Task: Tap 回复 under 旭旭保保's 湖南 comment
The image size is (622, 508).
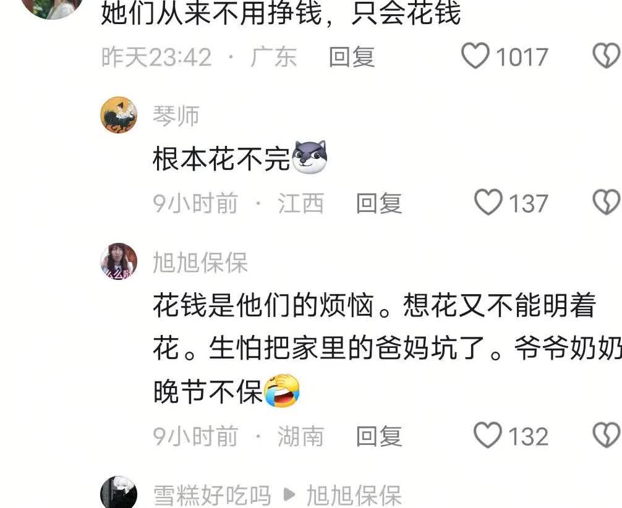Action: (379, 436)
